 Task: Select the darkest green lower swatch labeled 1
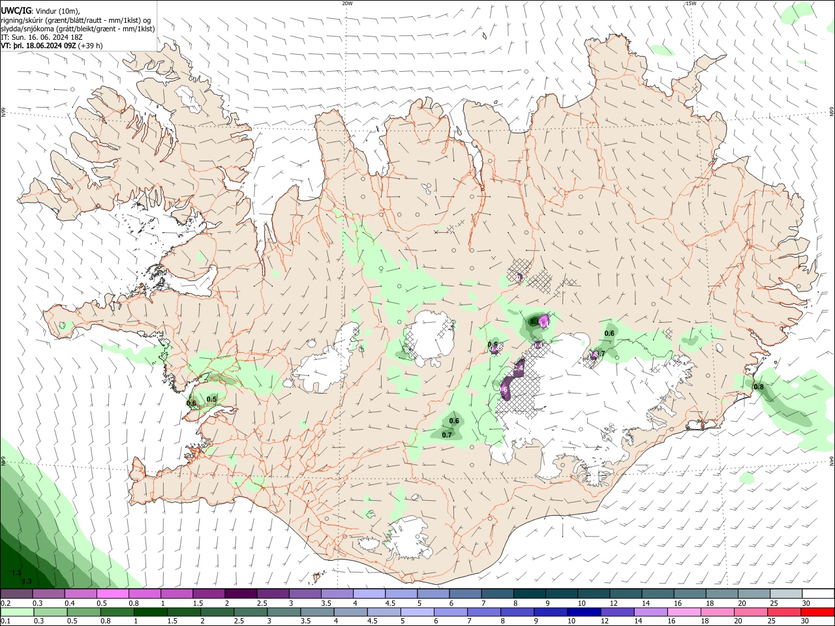tap(150, 612)
